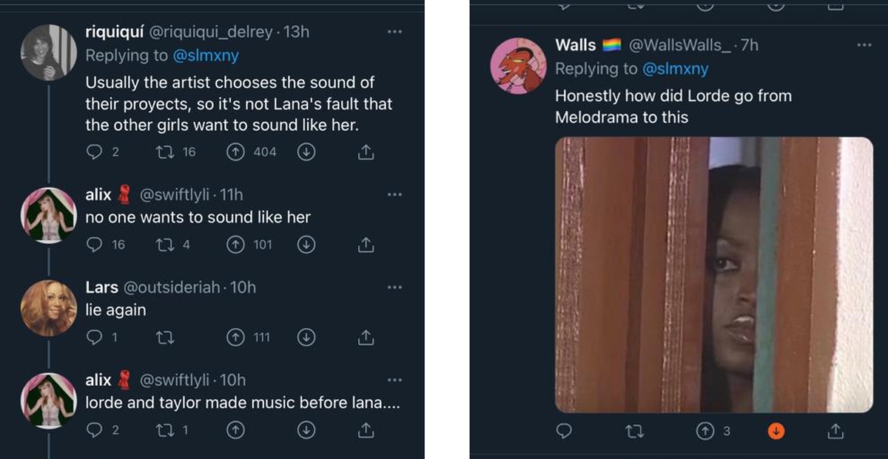Open more options on riquiquí's tweet

(x=394, y=32)
